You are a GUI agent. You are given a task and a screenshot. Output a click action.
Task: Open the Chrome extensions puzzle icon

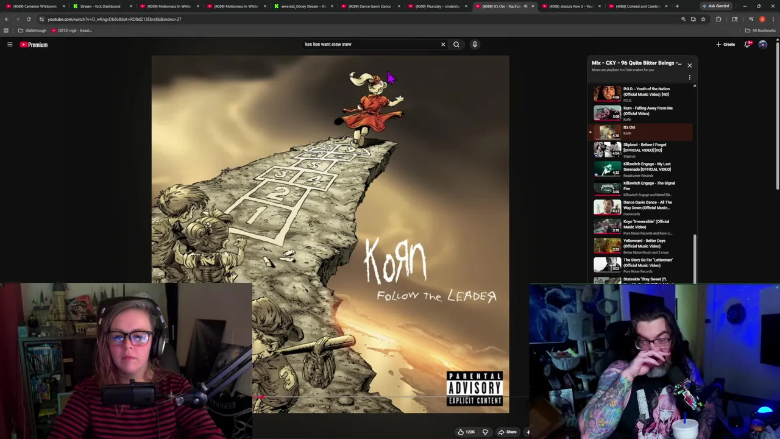point(718,19)
